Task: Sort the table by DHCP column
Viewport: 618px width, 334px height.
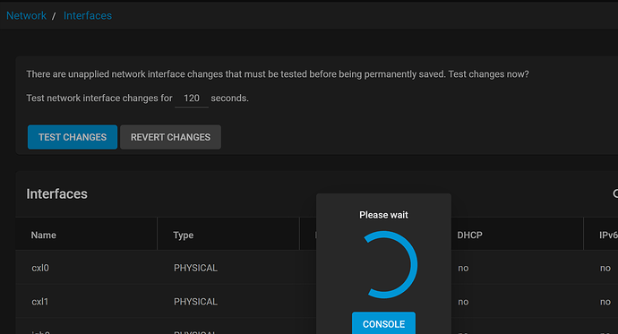Action: pyautogui.click(x=470, y=236)
